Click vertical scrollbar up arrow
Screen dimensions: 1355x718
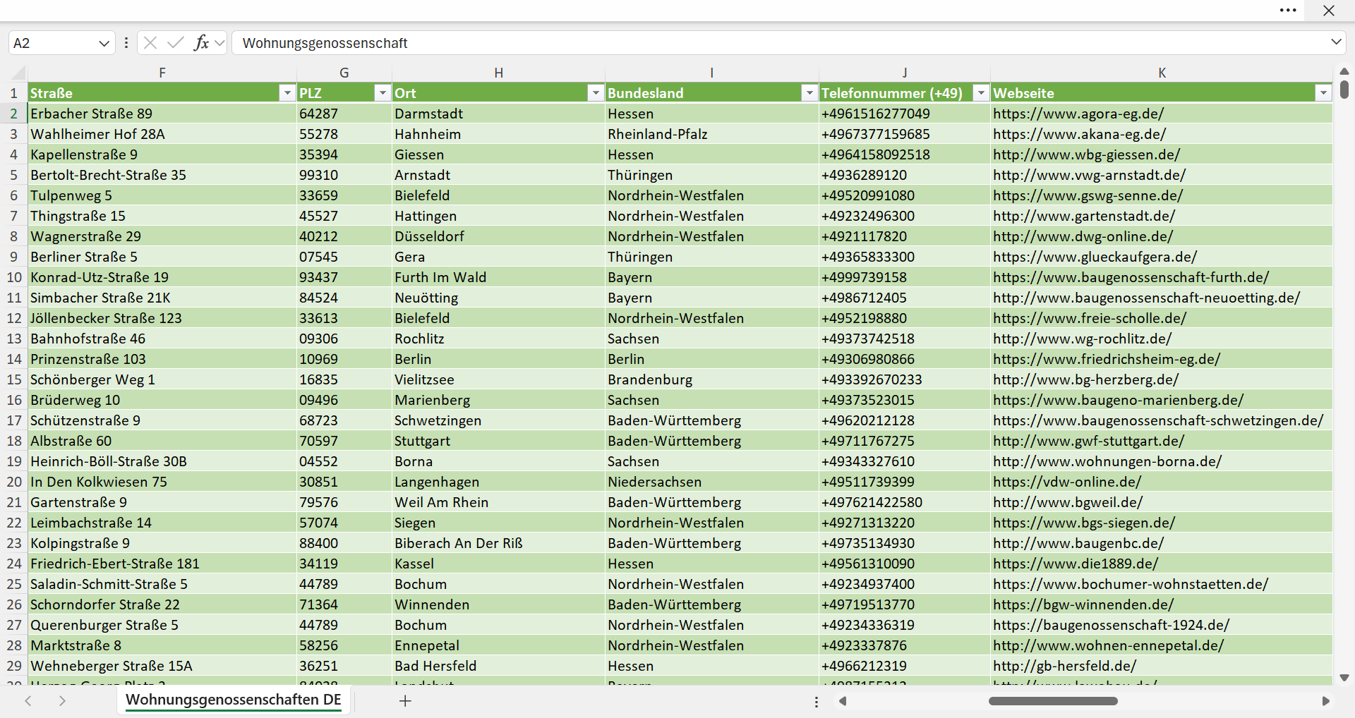tap(1344, 72)
